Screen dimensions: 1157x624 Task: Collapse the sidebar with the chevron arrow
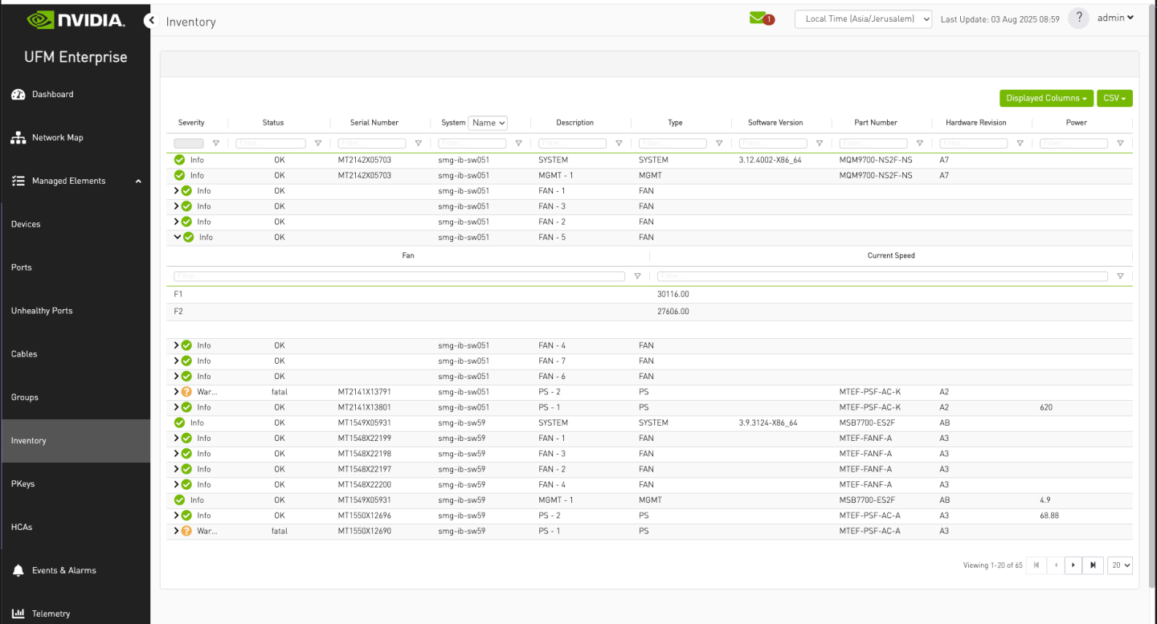coord(150,21)
